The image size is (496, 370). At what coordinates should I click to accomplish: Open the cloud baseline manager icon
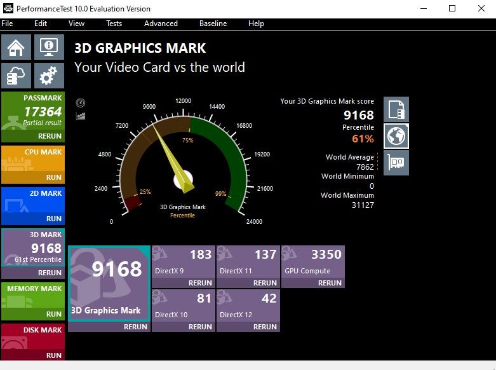[16, 76]
